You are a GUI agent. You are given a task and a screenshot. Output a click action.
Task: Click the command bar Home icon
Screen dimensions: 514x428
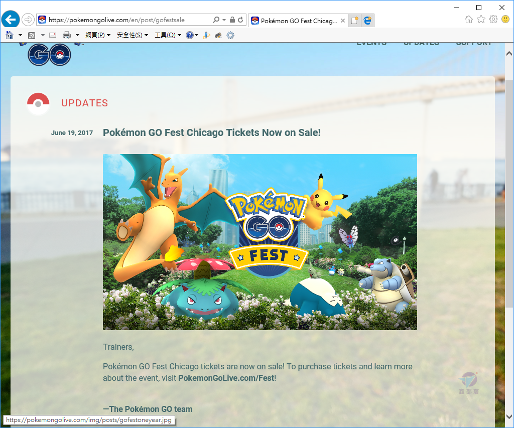[10, 35]
